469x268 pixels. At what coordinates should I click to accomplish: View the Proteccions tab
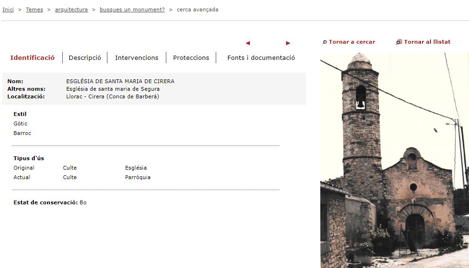pos(191,58)
